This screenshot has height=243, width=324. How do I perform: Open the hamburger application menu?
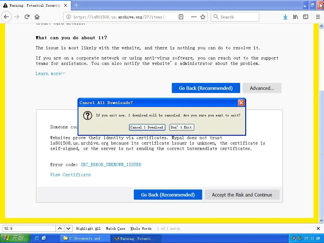click(318, 17)
